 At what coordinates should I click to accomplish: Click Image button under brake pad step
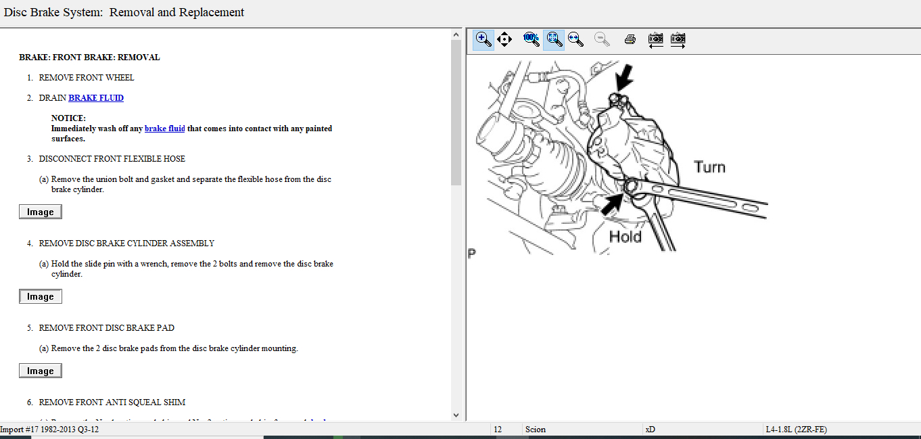[x=41, y=371]
